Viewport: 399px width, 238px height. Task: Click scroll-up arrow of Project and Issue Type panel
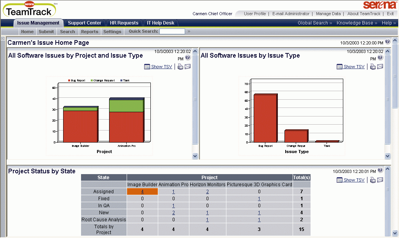click(195, 51)
